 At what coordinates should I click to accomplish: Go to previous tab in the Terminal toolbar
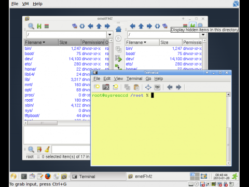(170, 87)
